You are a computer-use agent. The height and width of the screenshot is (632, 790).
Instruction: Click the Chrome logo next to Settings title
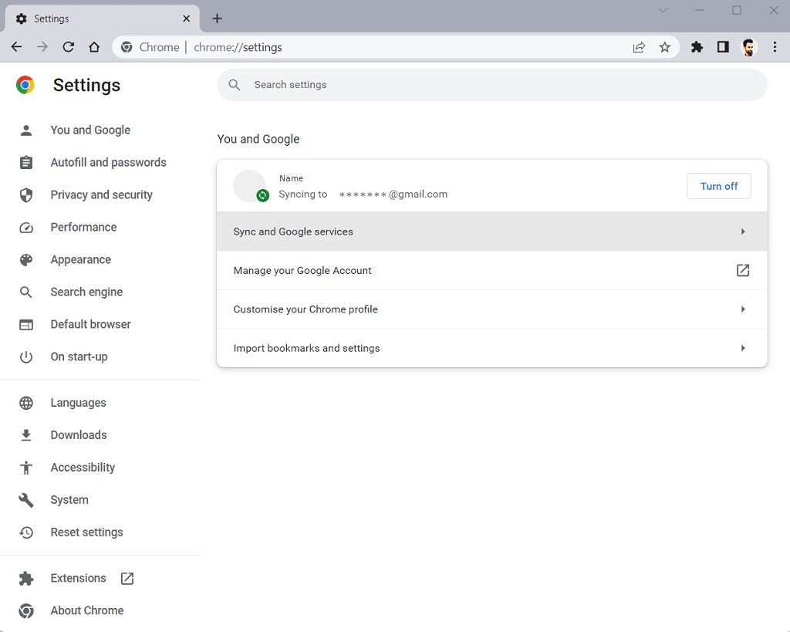25,85
